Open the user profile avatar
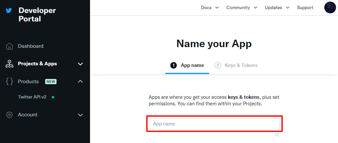This screenshot has width=338, height=143. [x=330, y=7]
